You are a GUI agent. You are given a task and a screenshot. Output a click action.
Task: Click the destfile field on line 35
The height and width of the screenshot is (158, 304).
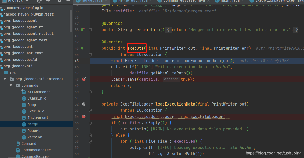click(x=123, y=11)
